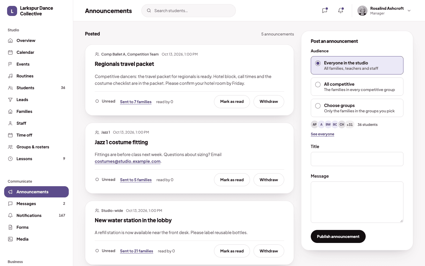Click the Staff person icon
Image resolution: width=425 pixels, height=266 pixels.
10,123
